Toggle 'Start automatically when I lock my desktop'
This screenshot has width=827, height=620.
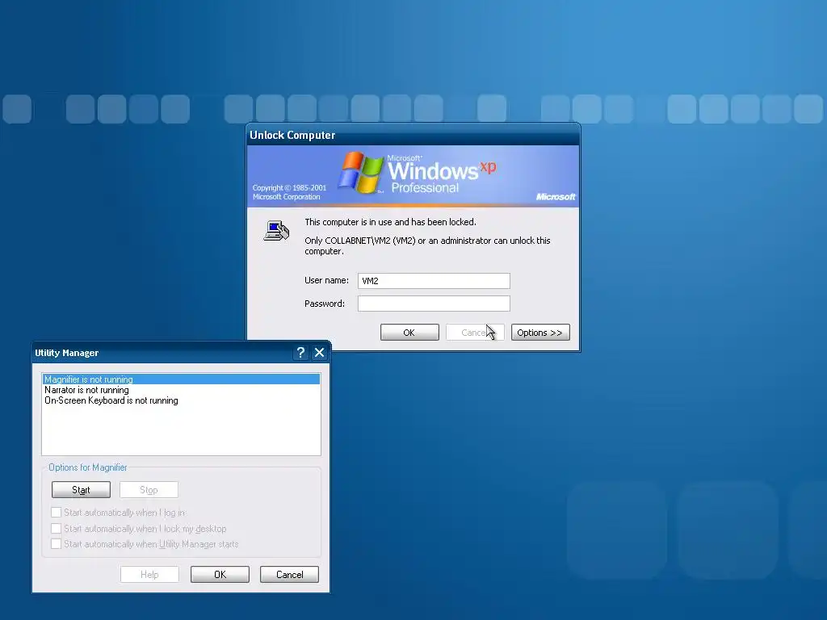pos(56,528)
